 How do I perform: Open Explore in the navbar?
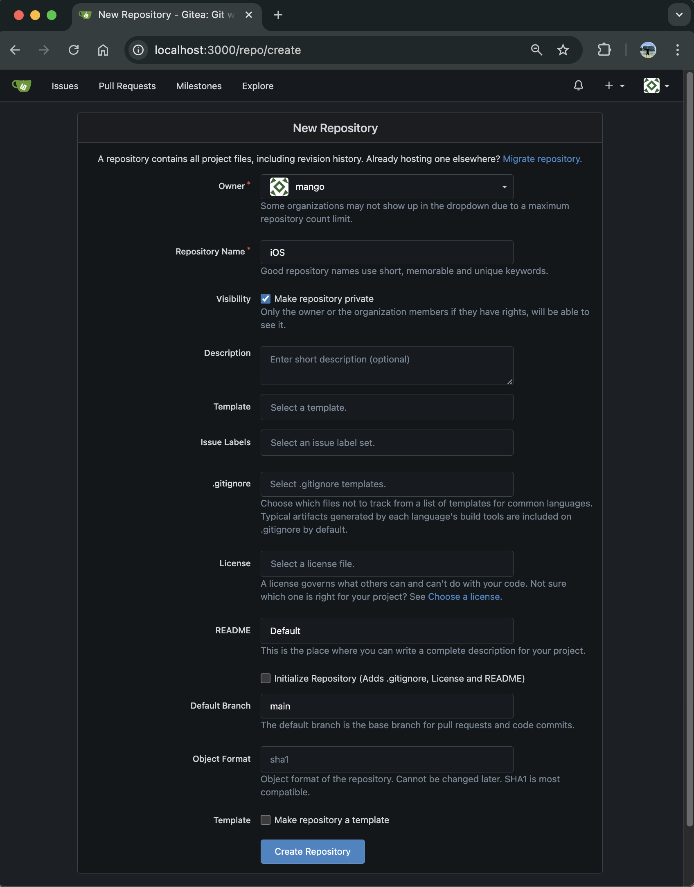258,86
